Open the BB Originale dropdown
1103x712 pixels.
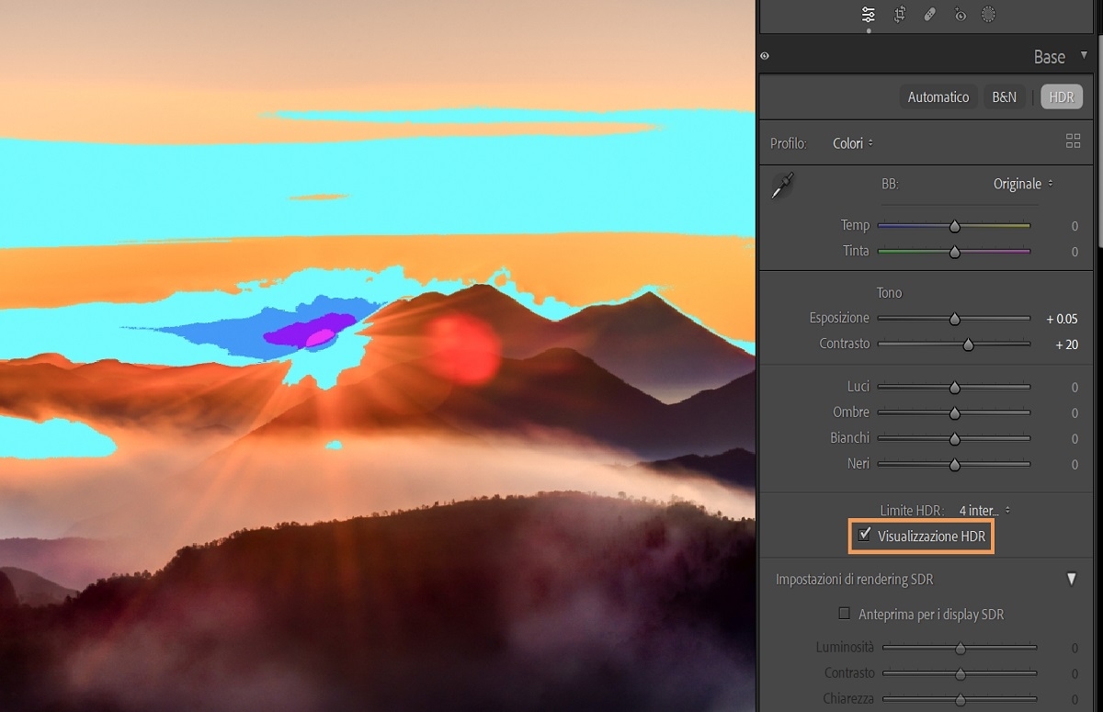coord(1020,184)
